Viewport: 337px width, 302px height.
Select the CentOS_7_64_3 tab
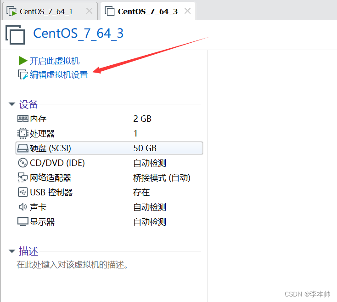[x=148, y=11]
